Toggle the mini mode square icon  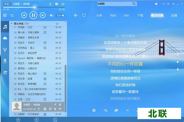[x=5, y=15]
